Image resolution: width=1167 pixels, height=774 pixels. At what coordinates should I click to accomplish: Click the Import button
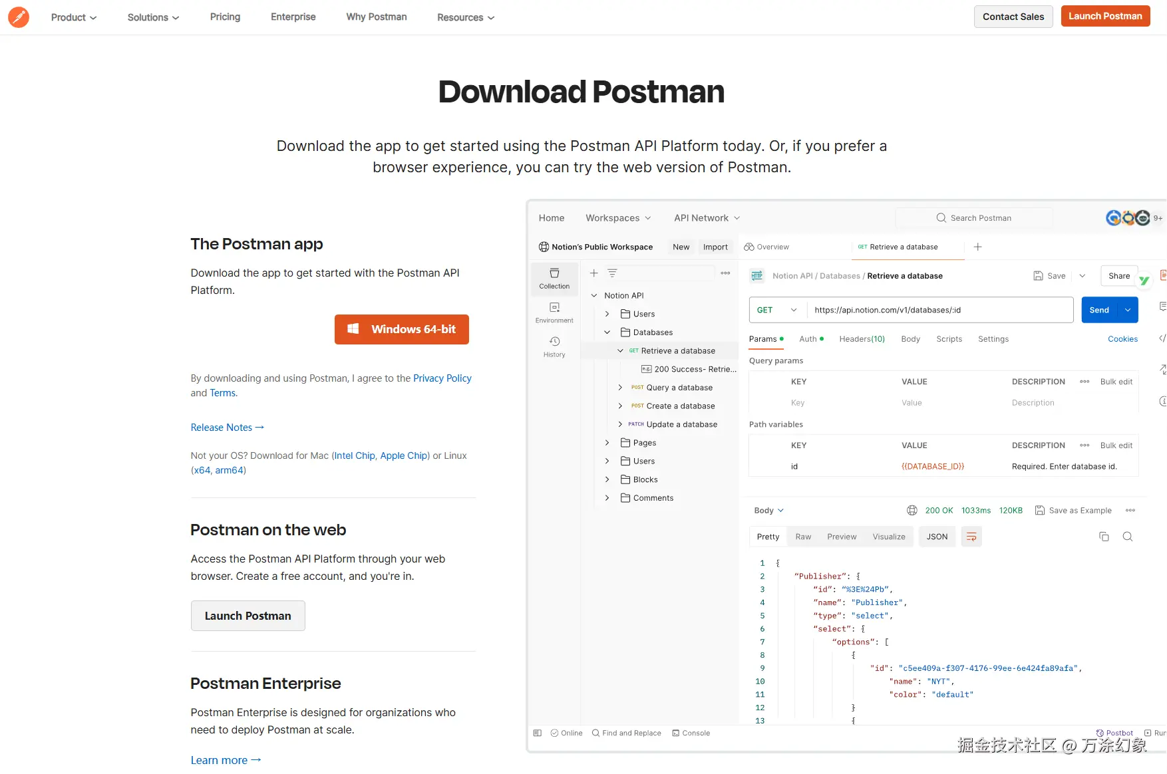(715, 247)
